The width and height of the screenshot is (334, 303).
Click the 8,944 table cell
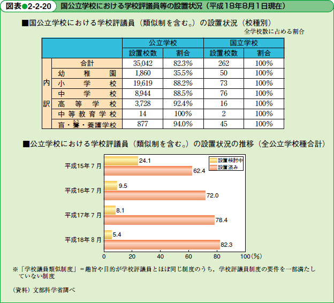[x=143, y=94]
